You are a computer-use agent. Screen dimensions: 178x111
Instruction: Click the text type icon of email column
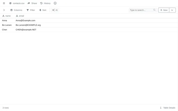point(17,16)
